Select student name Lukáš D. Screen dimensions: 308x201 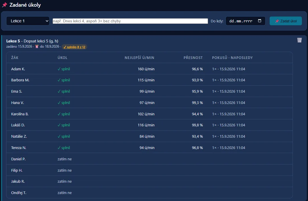coord(18,125)
